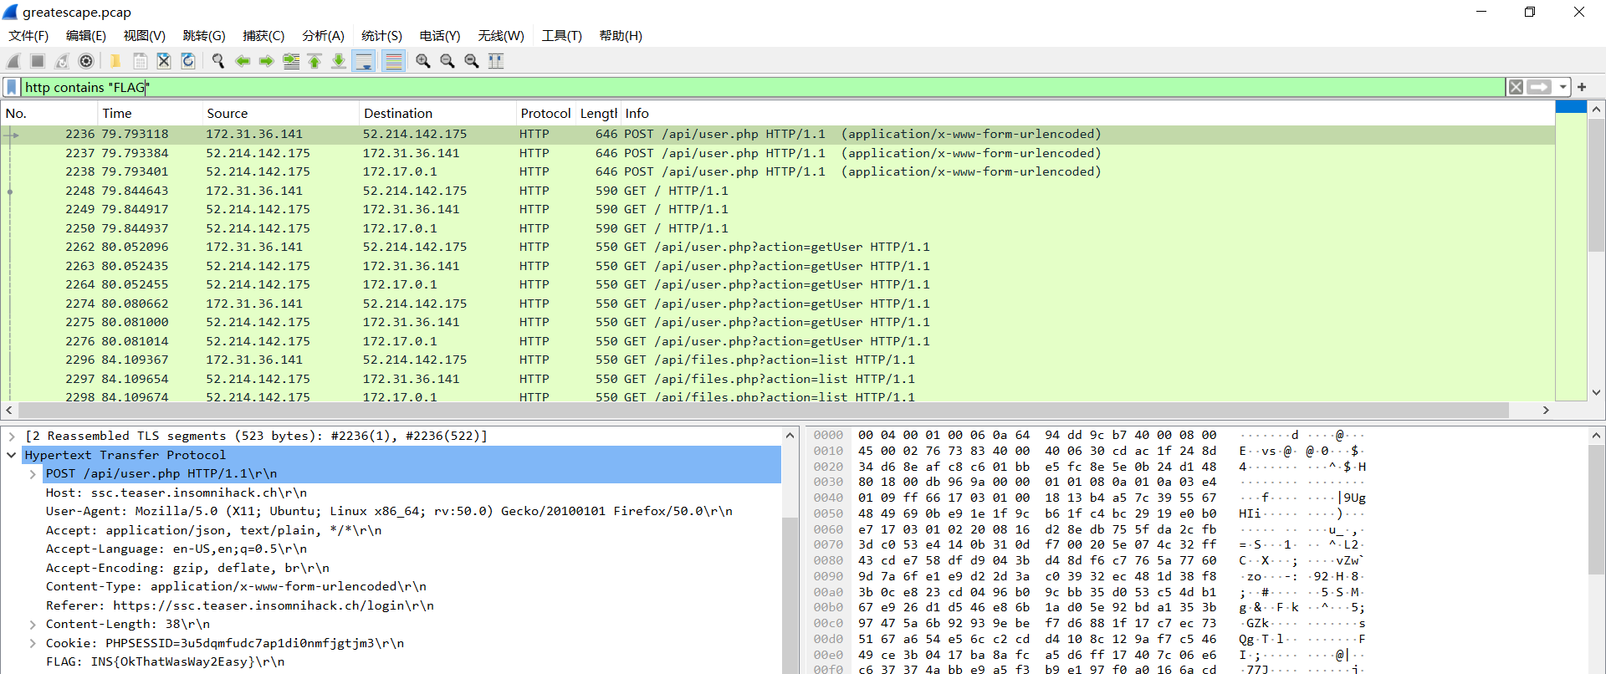Open the 跳转(G) menu

(204, 36)
